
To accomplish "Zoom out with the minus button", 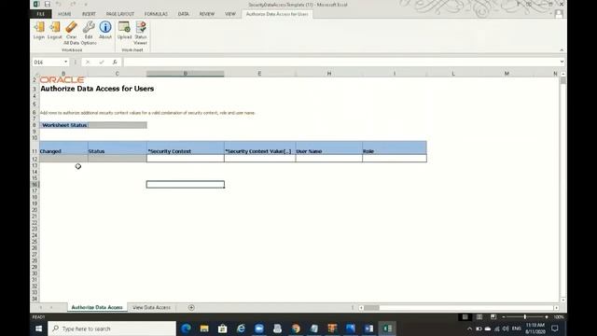I will (x=504, y=317).
